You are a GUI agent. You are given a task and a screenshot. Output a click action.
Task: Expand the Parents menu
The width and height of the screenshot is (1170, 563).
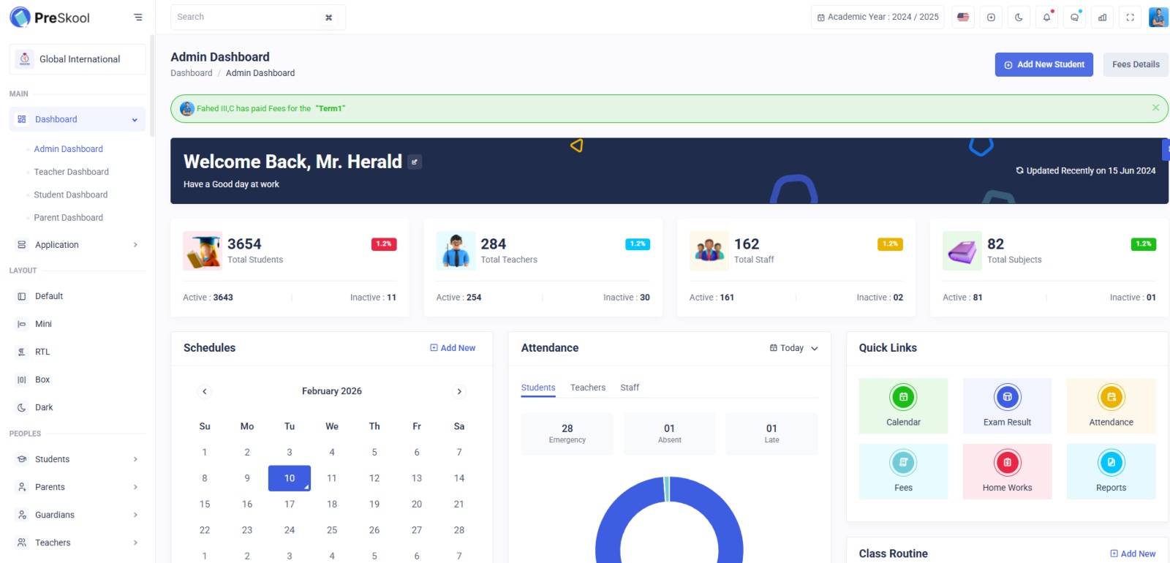point(78,487)
